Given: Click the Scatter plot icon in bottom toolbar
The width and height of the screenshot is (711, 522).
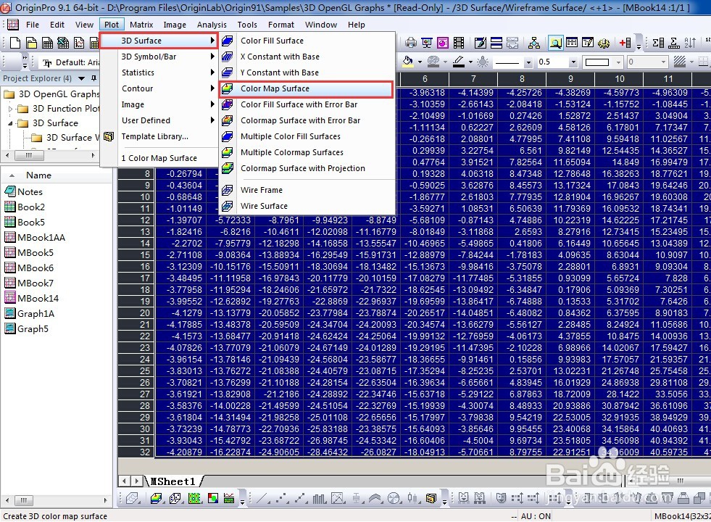Looking at the screenshot, I should (282, 498).
